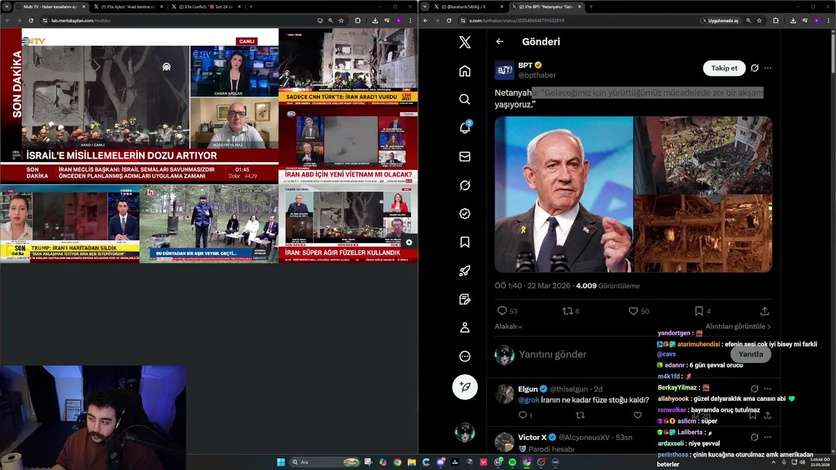Show hidden system tray icons
The width and height of the screenshot is (836, 470).
click(x=774, y=462)
